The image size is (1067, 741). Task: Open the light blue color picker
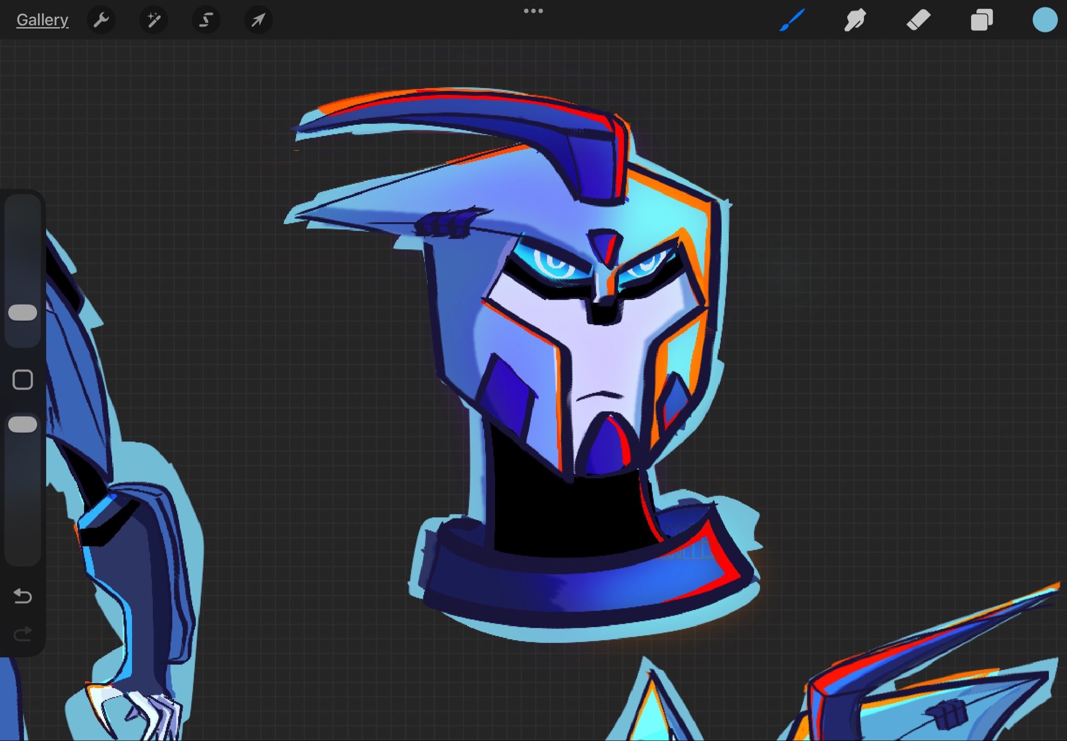tap(1045, 20)
